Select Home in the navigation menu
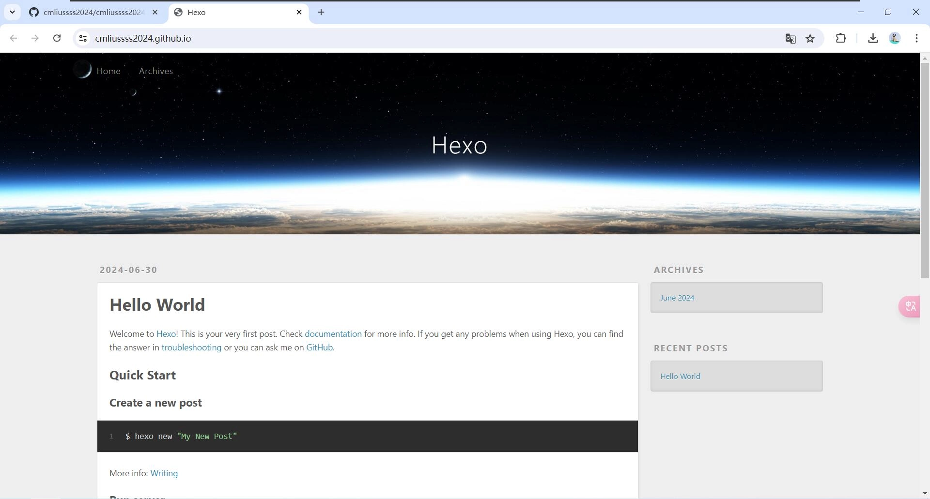The height and width of the screenshot is (499, 930). click(x=108, y=71)
